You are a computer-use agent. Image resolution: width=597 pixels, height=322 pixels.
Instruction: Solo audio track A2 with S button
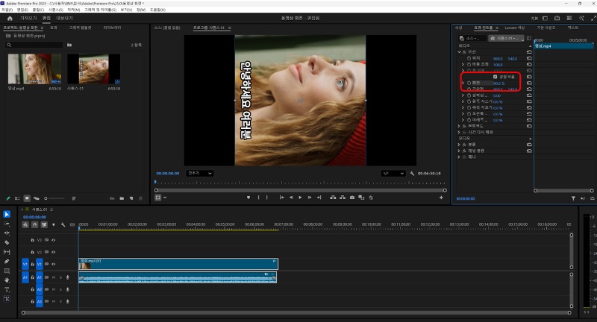60,289
